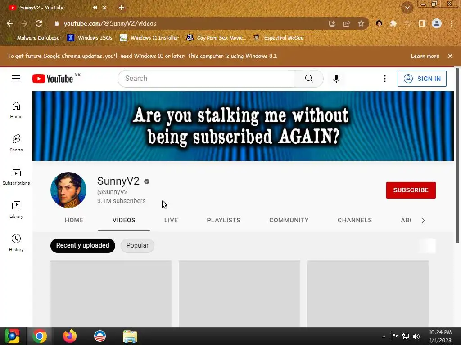The image size is (461, 345).
Task: Click the page vertical scrollbar
Action: 457,155
